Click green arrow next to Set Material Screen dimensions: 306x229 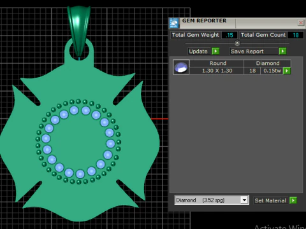coord(293,200)
